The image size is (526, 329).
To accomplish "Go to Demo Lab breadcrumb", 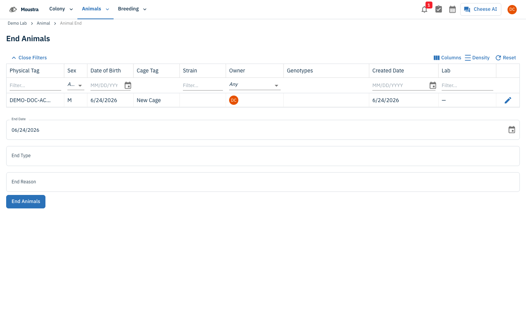I will pos(17,23).
